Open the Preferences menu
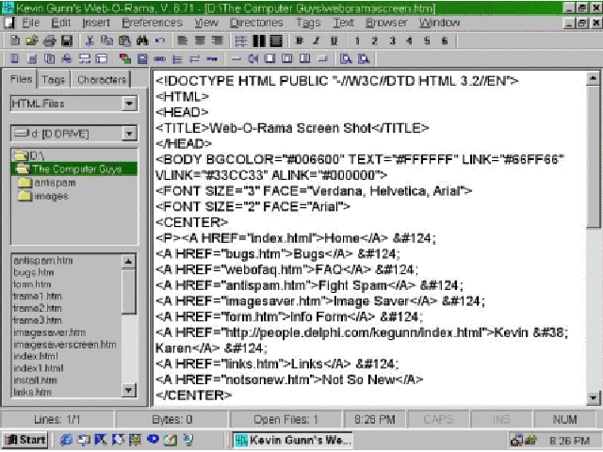603x452 pixels. [x=152, y=22]
